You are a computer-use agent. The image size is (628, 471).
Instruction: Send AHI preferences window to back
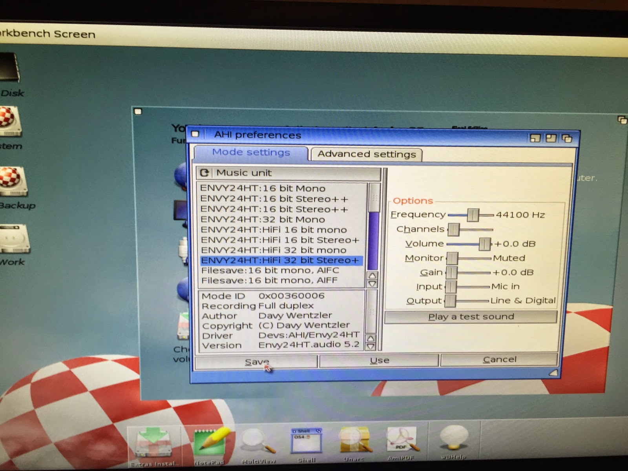click(x=567, y=139)
